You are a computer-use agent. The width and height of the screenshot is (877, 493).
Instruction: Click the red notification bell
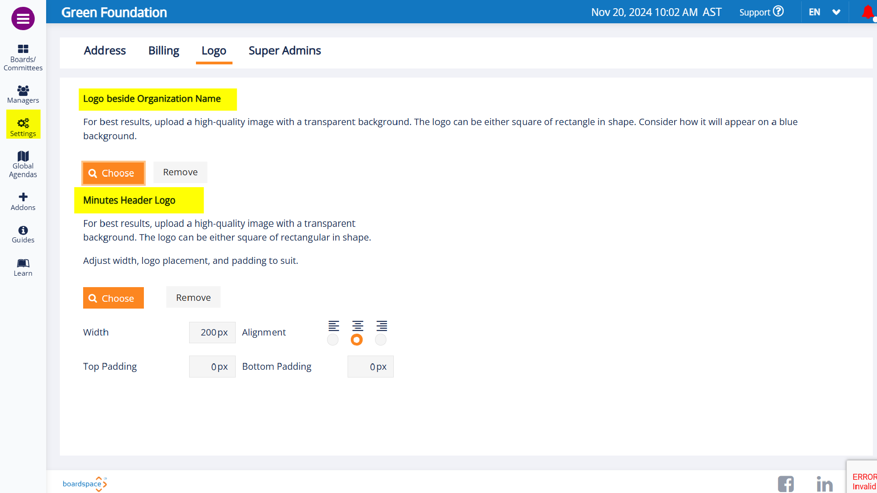(867, 12)
